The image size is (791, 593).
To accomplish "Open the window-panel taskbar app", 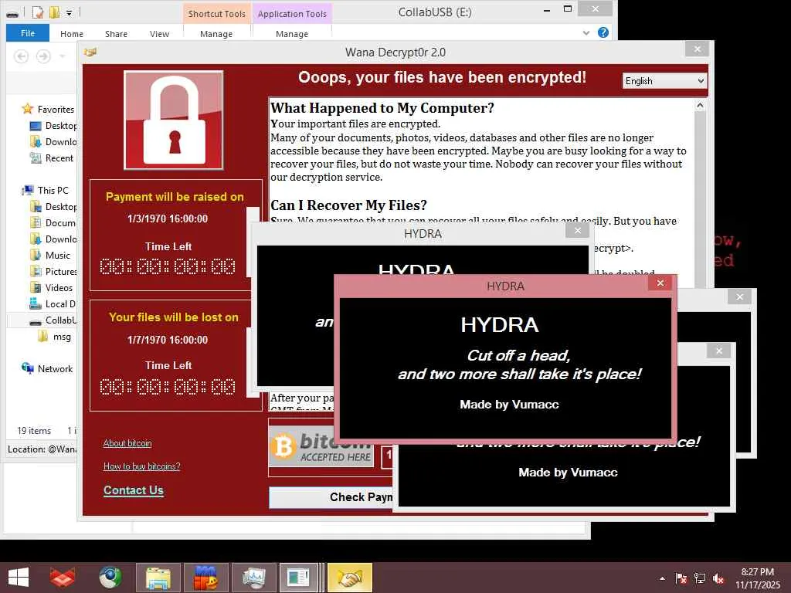I will 298,578.
